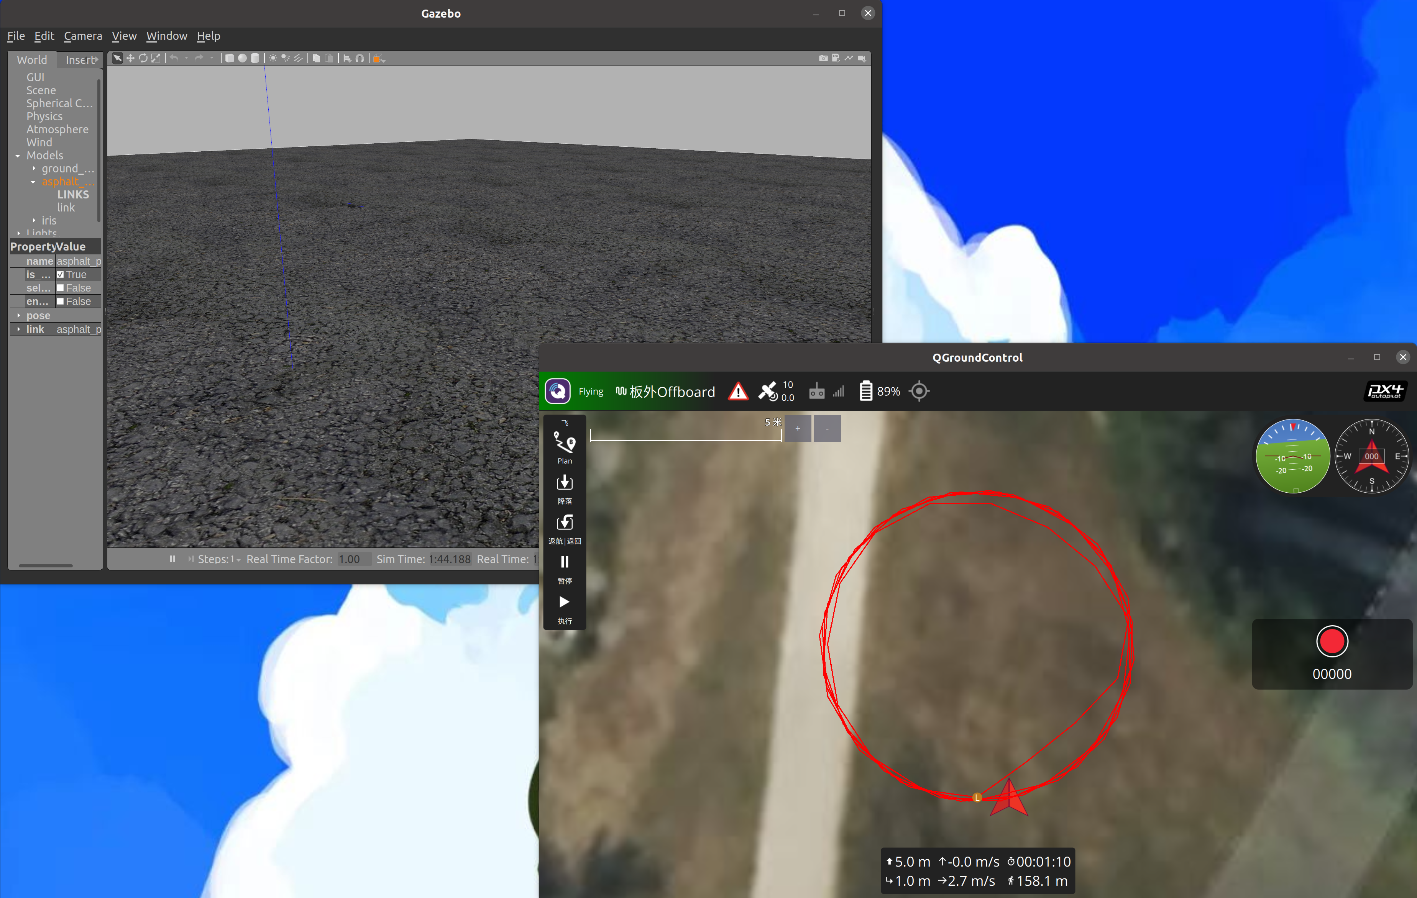Click the GPS satellite indicator in QGroundControl
Viewport: 1417px width, 898px height.
click(776, 392)
